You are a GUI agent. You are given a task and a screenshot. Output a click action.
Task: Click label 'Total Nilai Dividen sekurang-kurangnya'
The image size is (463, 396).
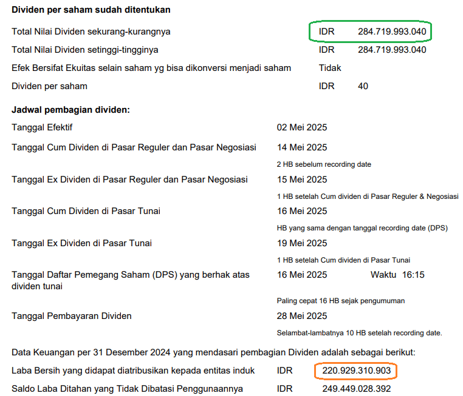click(91, 32)
